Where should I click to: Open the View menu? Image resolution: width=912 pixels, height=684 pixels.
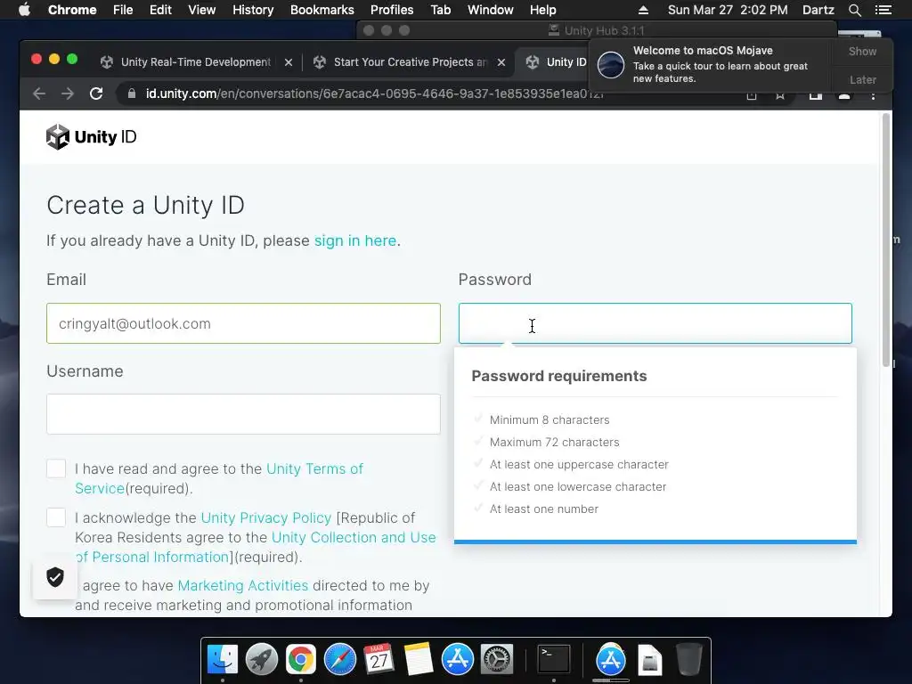(202, 10)
